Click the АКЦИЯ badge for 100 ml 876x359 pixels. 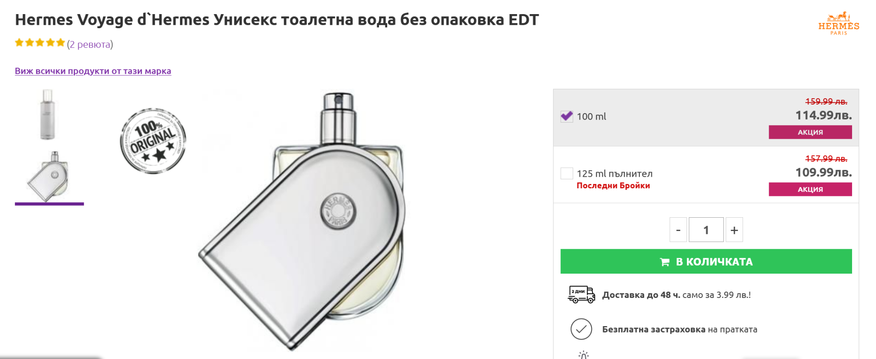coord(810,132)
